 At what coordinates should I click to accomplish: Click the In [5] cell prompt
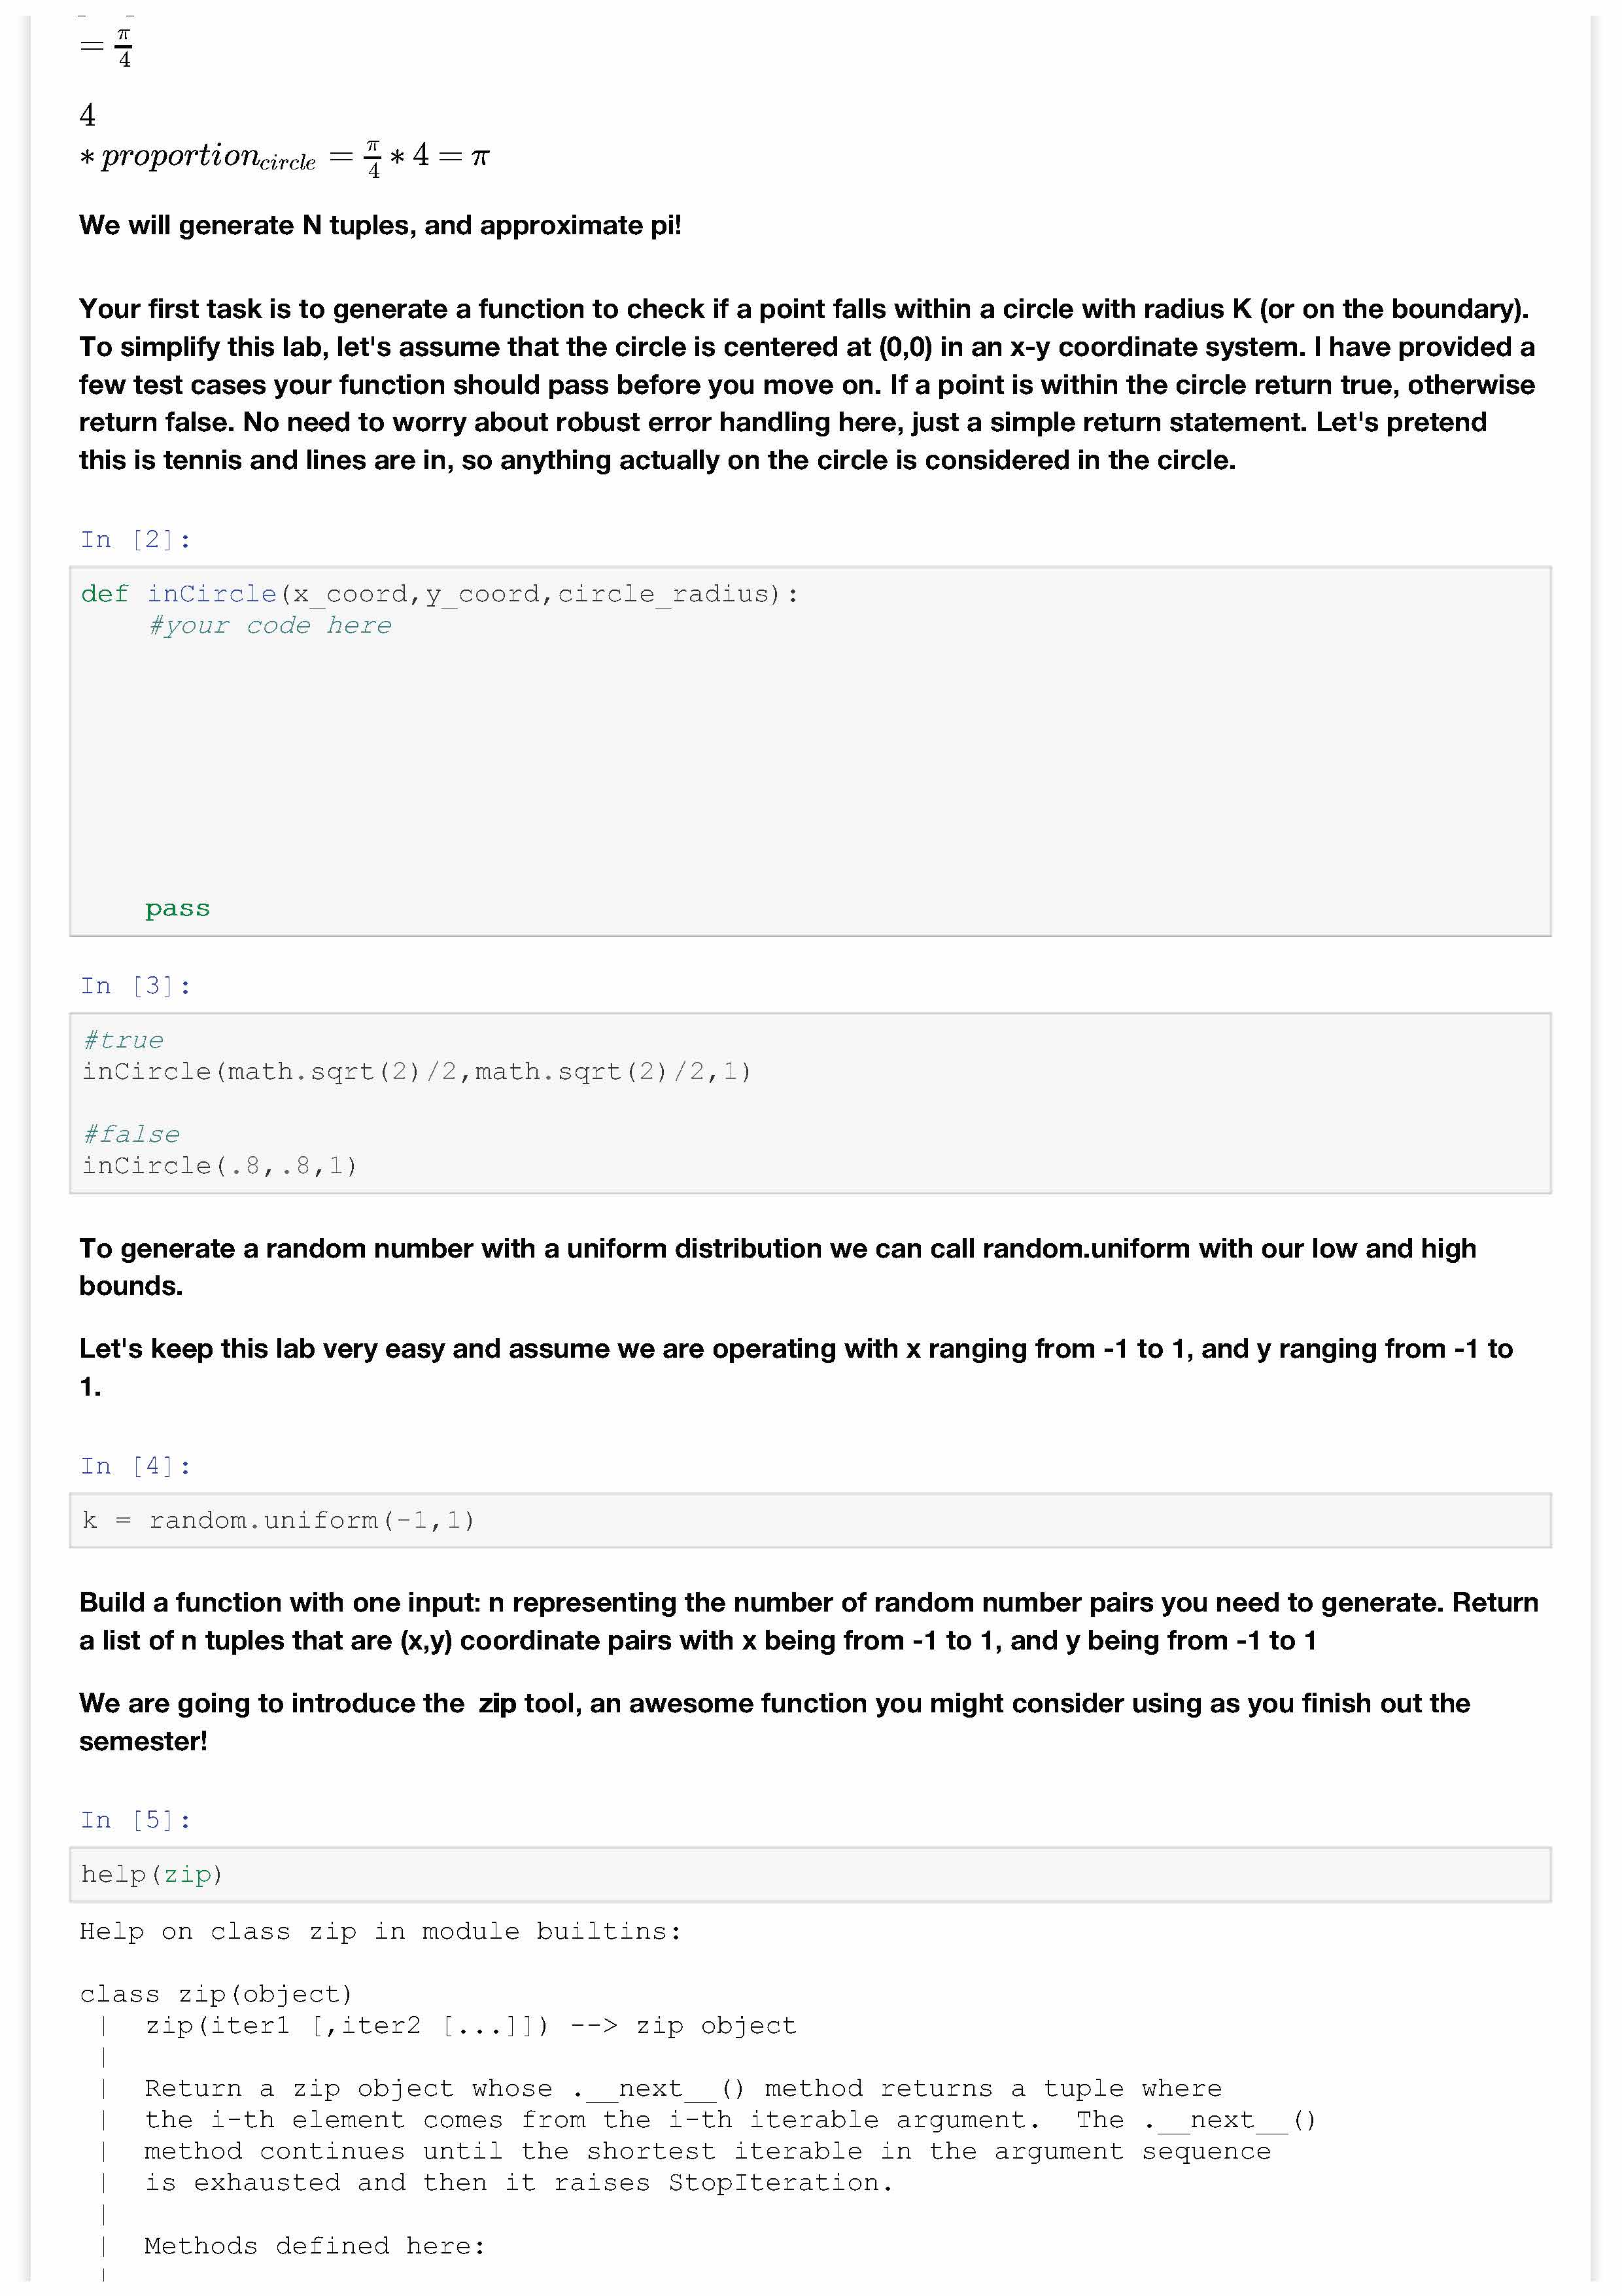[136, 1820]
